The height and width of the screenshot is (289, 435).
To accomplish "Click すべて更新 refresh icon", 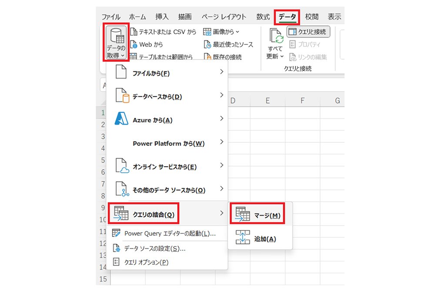I will coord(276,36).
